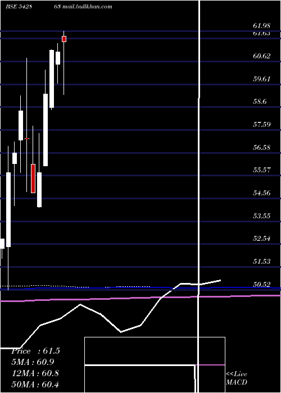This screenshot has height=393, width=281.
Task: Click the 61.98 price axis label
Action: point(262,26)
